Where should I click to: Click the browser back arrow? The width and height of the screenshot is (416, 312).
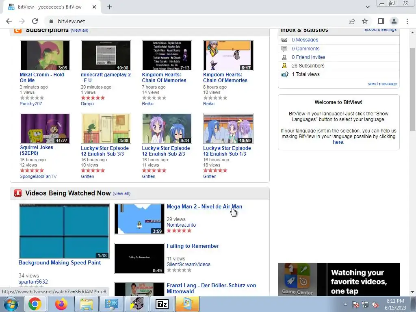tap(9, 21)
